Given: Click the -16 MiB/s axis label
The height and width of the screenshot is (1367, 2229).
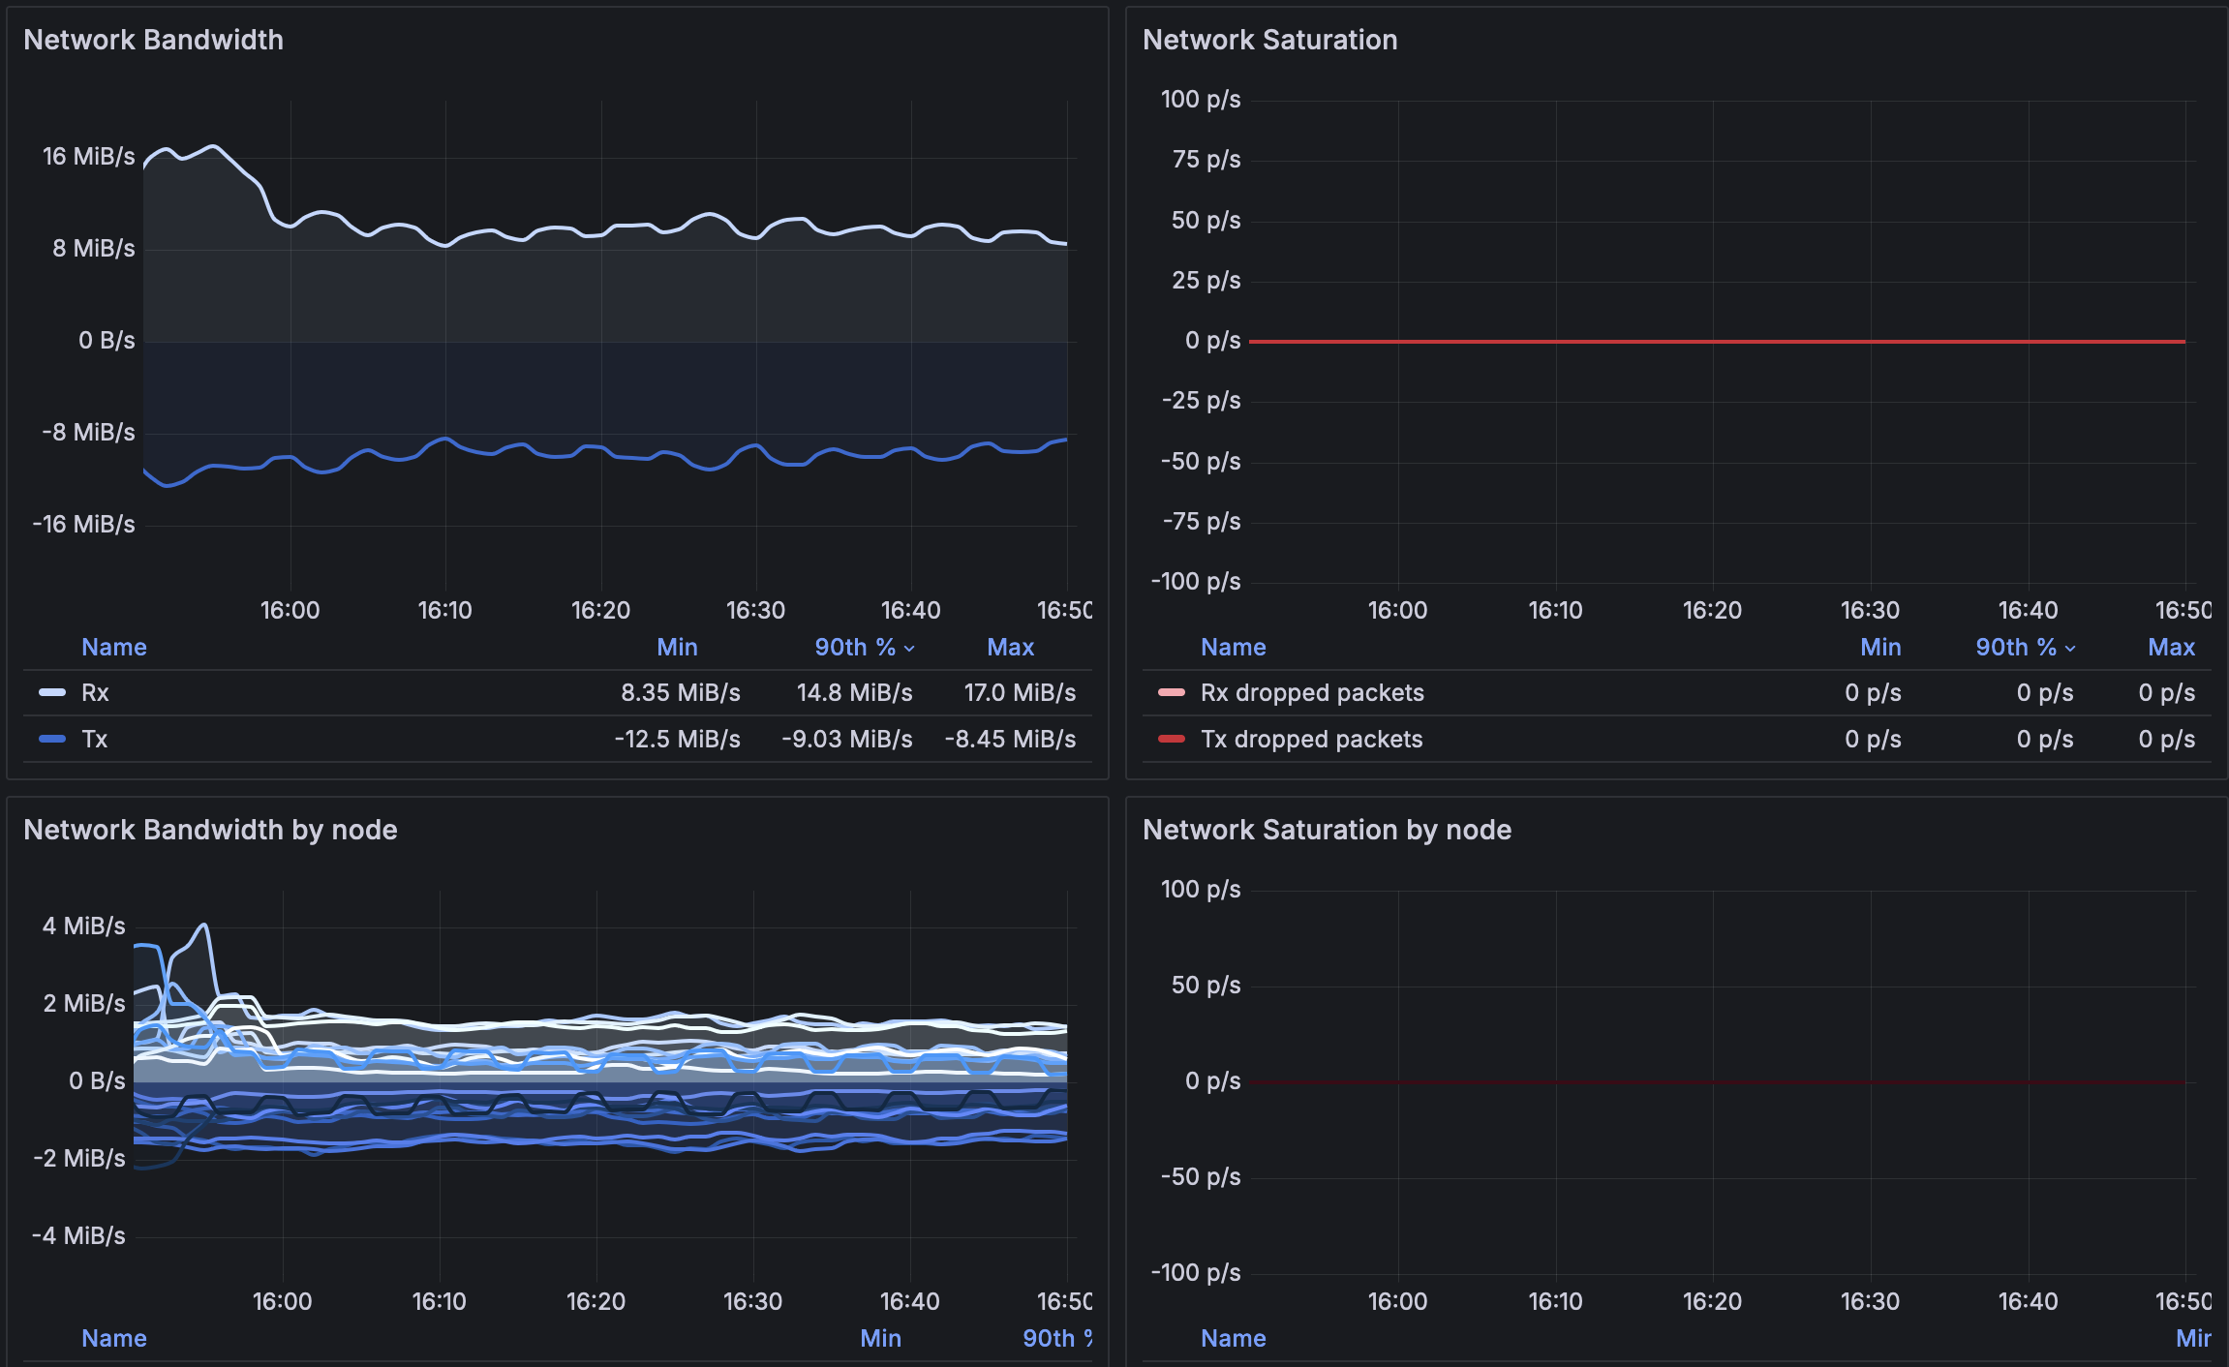Looking at the screenshot, I should 83,524.
